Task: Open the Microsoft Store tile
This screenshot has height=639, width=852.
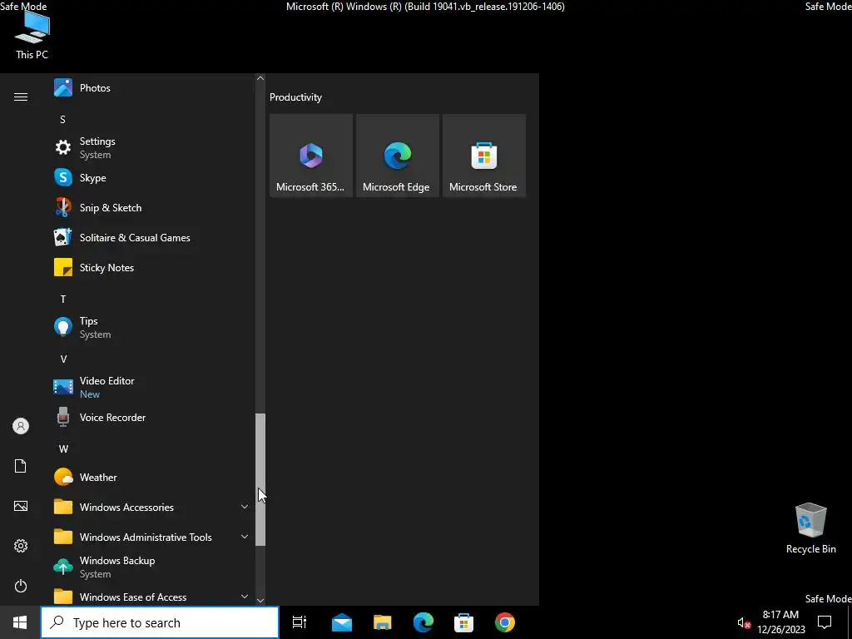Action: [x=484, y=156]
